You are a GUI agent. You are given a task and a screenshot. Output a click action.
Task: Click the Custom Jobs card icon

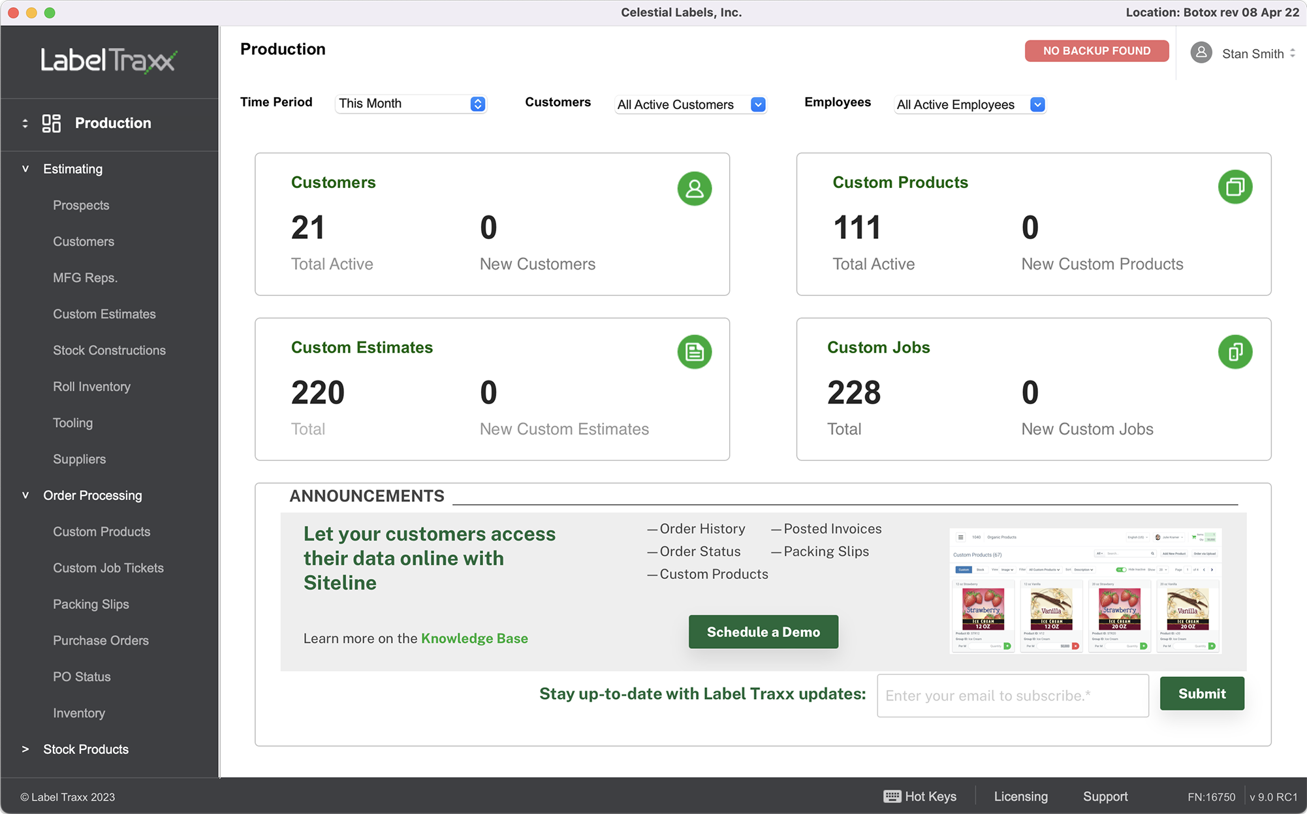[1235, 352]
